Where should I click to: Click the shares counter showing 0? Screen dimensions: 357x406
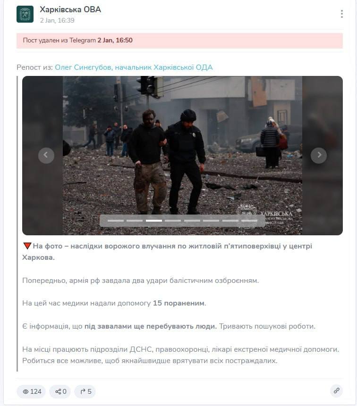(x=60, y=391)
